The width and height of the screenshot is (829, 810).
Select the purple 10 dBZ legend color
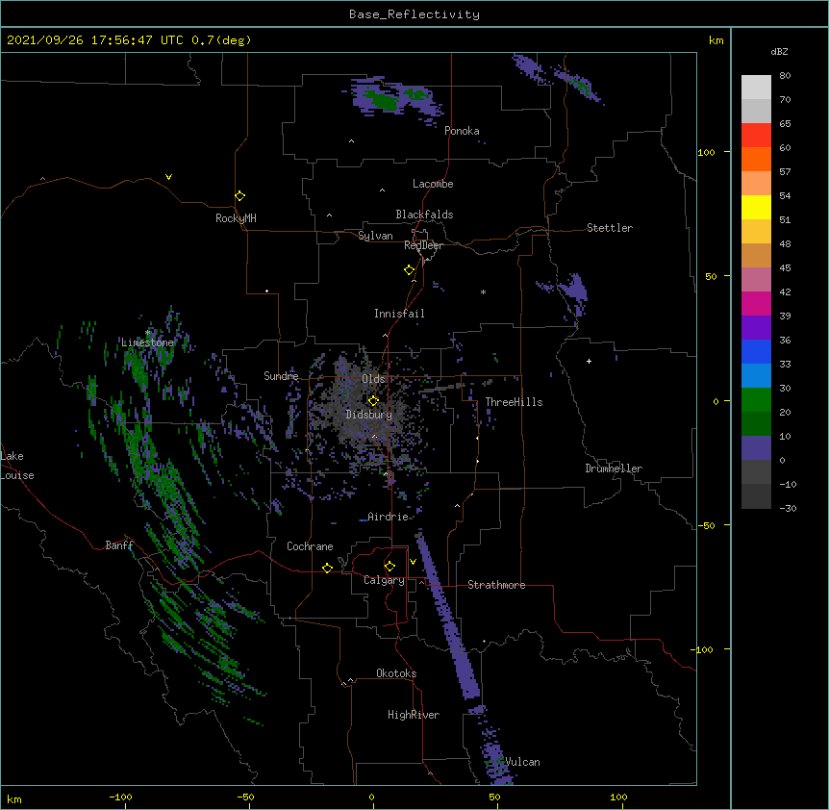[756, 448]
